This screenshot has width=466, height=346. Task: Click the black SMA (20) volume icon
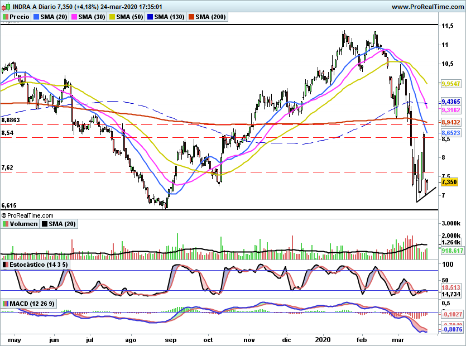[45, 224]
